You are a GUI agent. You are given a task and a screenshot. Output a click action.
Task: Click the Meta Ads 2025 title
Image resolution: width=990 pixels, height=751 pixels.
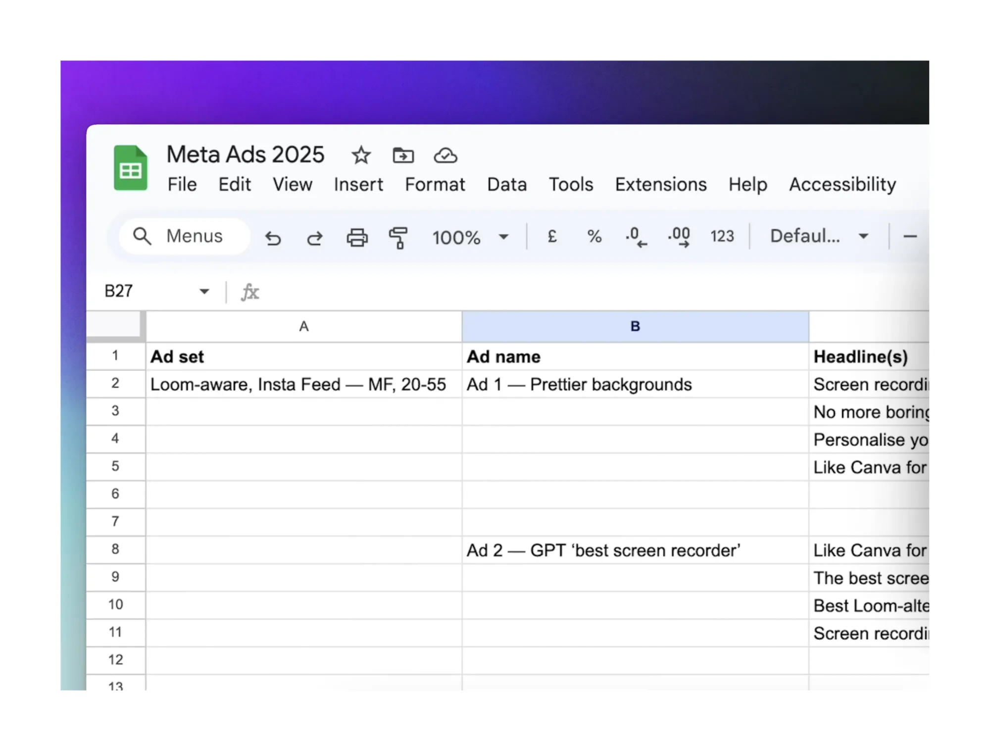pos(246,154)
